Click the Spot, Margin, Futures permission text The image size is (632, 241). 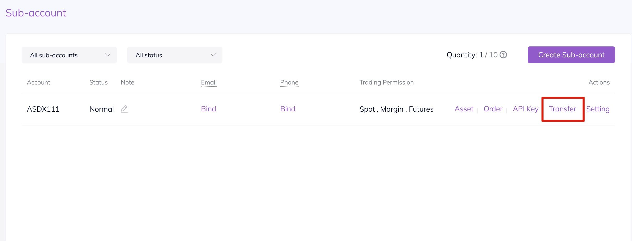coord(396,109)
